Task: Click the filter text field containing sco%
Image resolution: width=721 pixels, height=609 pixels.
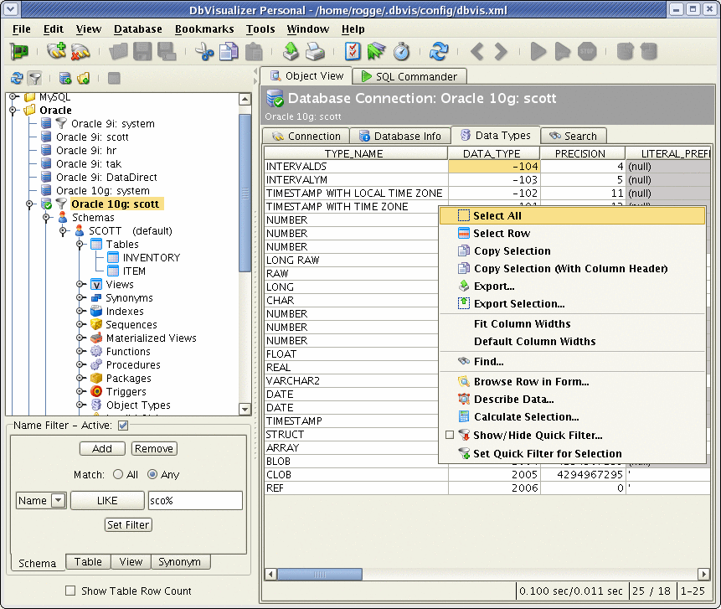Action: coord(194,500)
